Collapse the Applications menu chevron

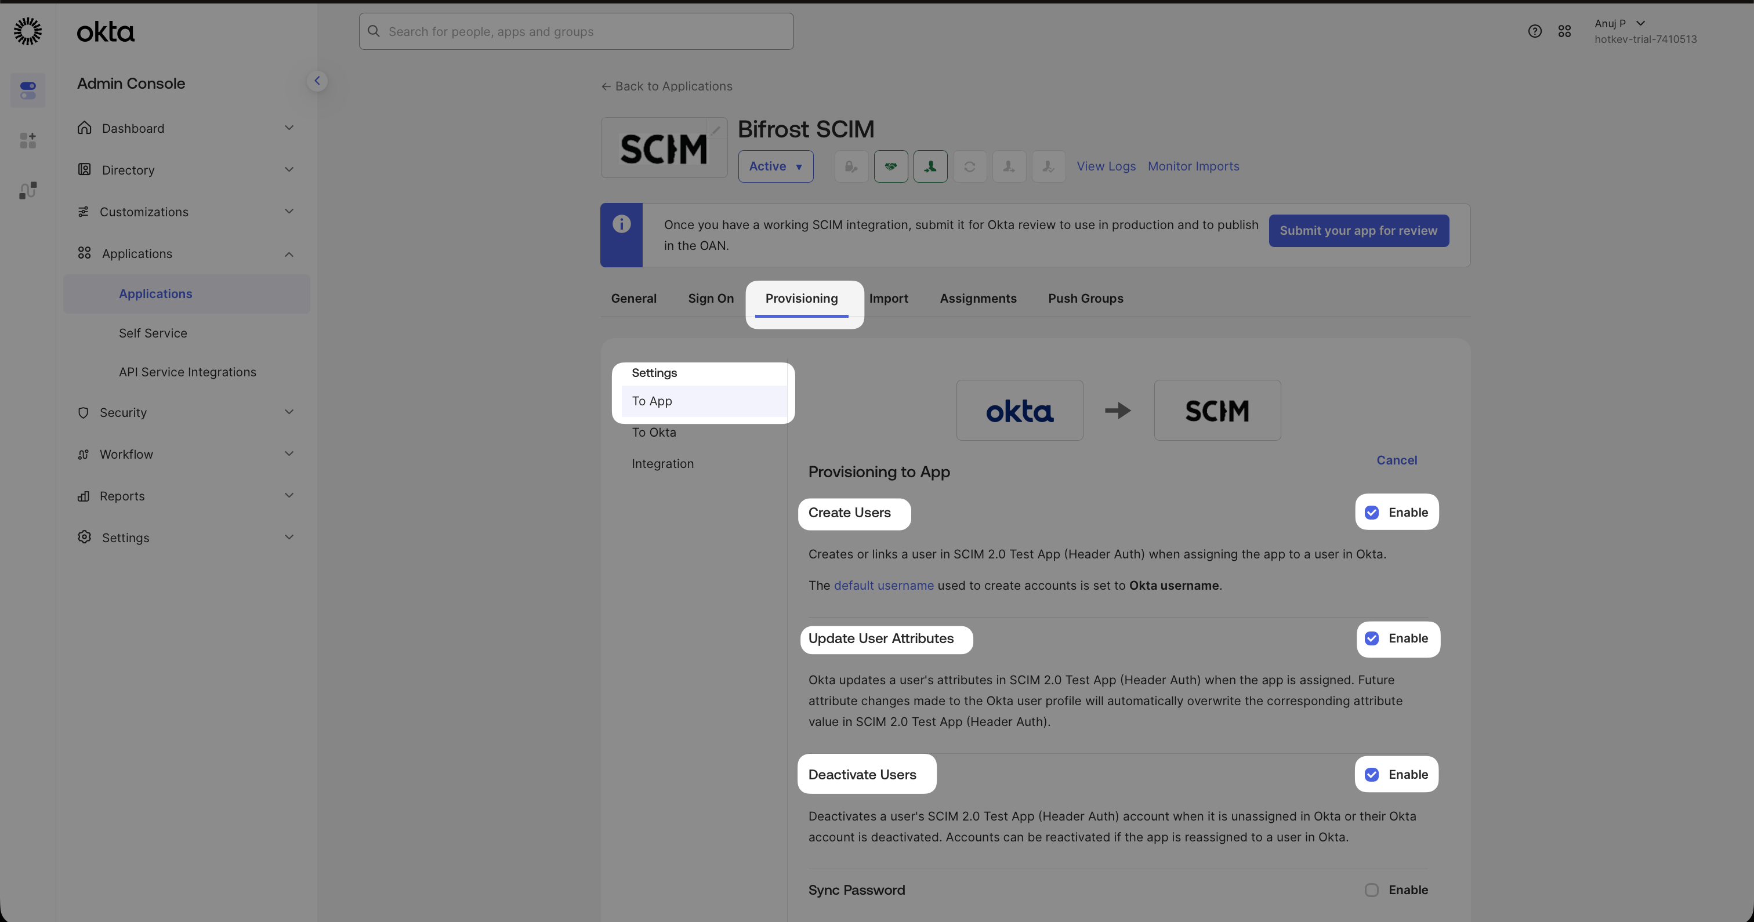coord(289,254)
